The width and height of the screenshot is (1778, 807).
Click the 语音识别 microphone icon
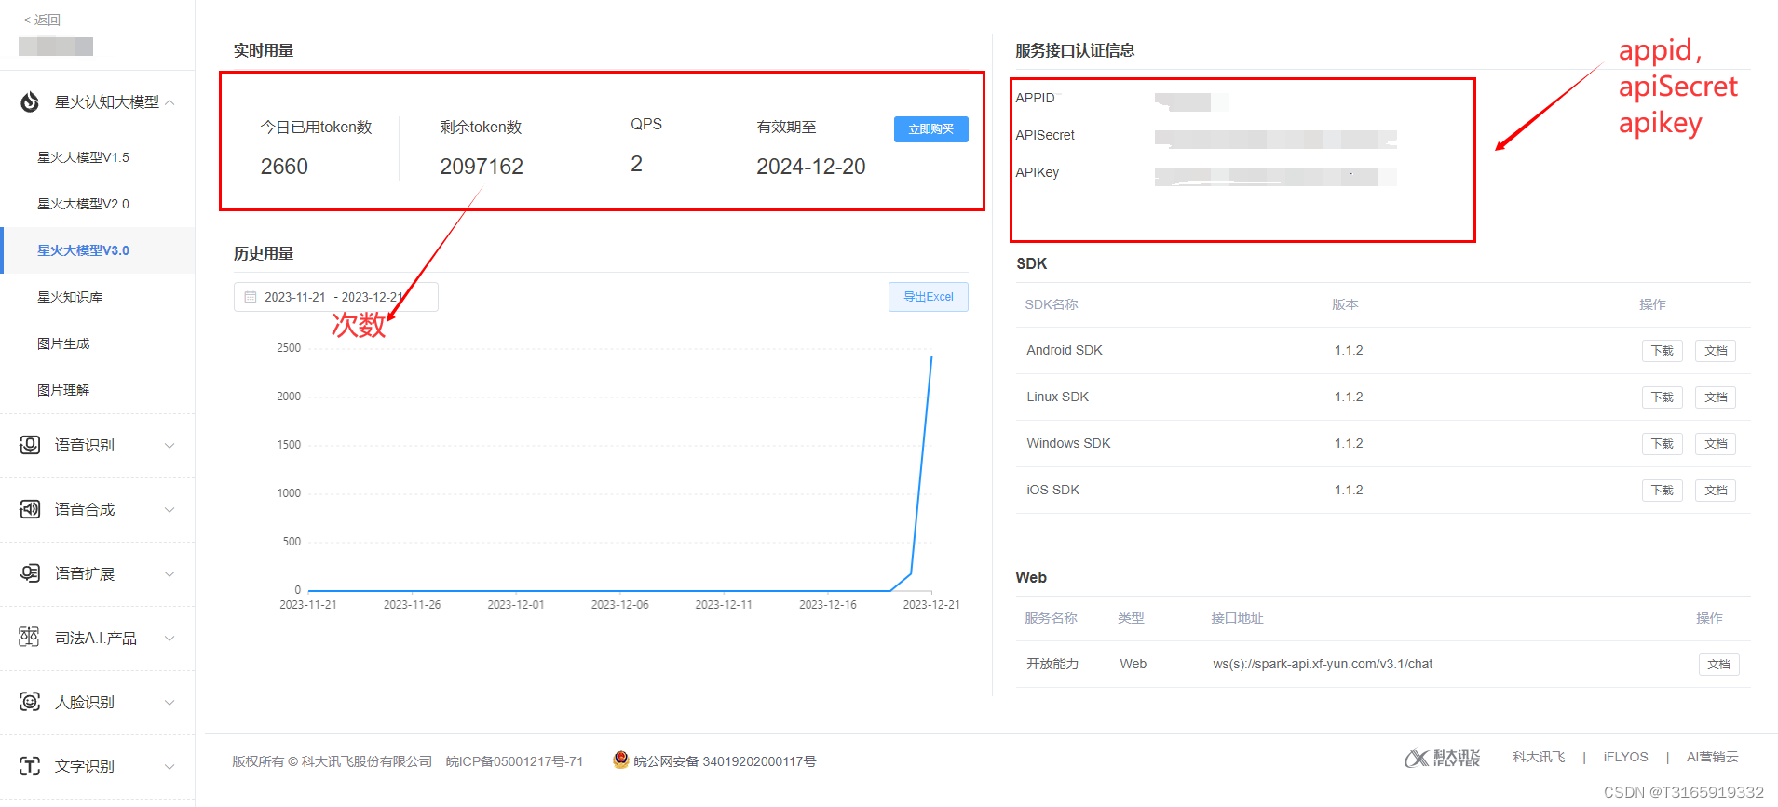click(30, 445)
